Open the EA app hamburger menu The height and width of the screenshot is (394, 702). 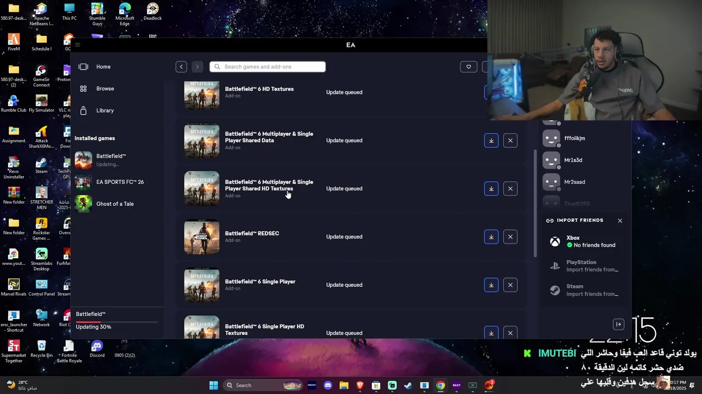(77, 45)
